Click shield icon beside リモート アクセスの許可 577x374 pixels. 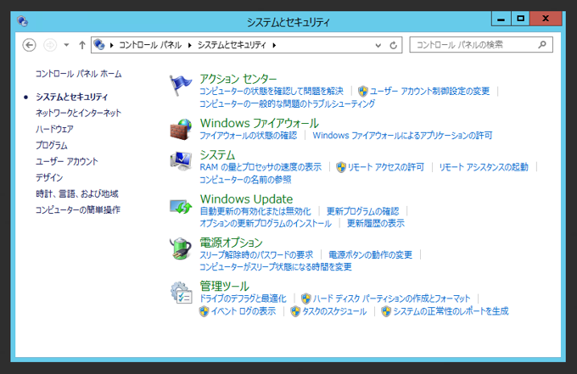point(341,167)
